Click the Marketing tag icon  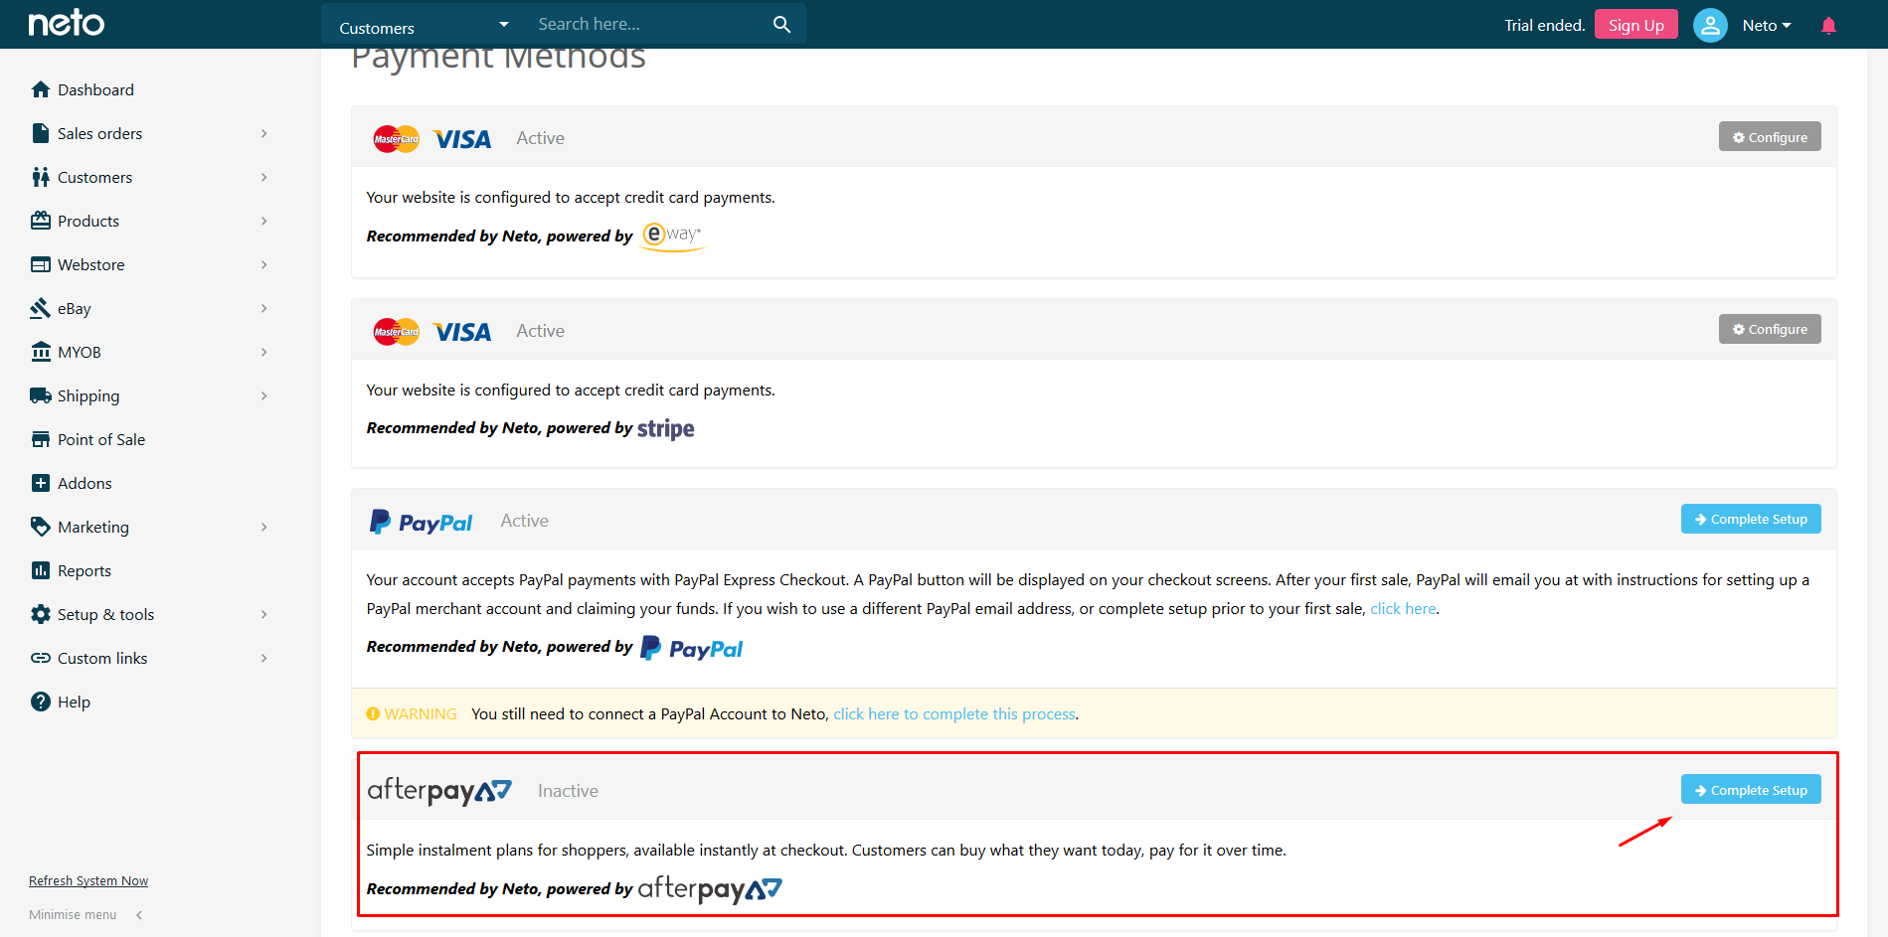pos(41,527)
